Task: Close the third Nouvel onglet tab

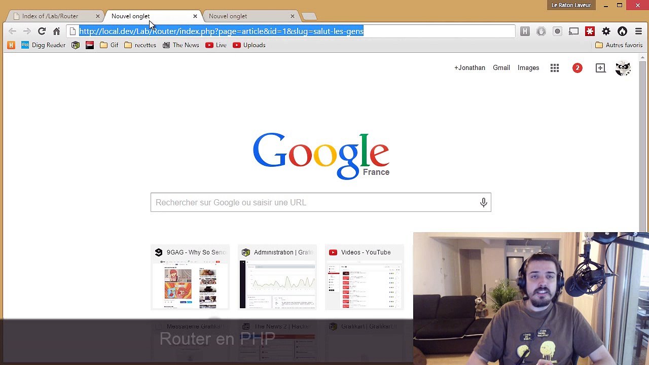Action: coord(293,16)
